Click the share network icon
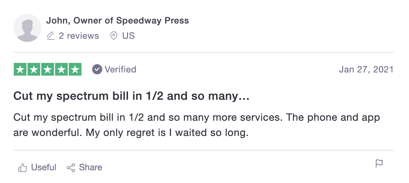 (71, 167)
